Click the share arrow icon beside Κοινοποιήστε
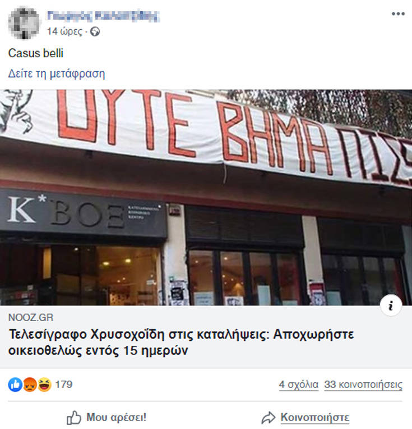 269,418
